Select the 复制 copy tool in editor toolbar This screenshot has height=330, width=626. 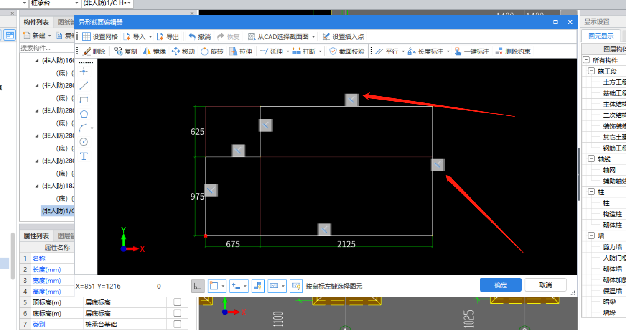125,51
